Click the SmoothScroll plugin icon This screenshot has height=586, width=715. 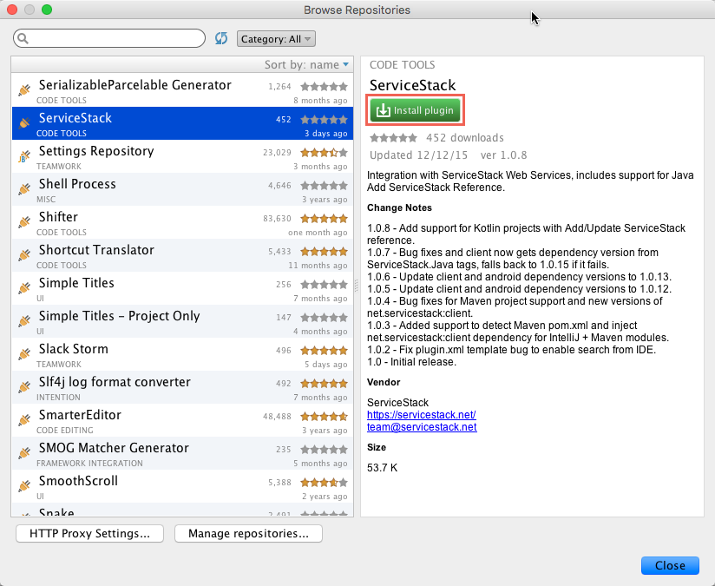coord(24,486)
